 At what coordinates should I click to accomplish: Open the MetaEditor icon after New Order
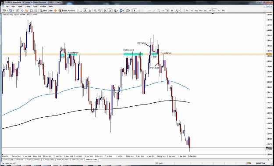coord(55,11)
